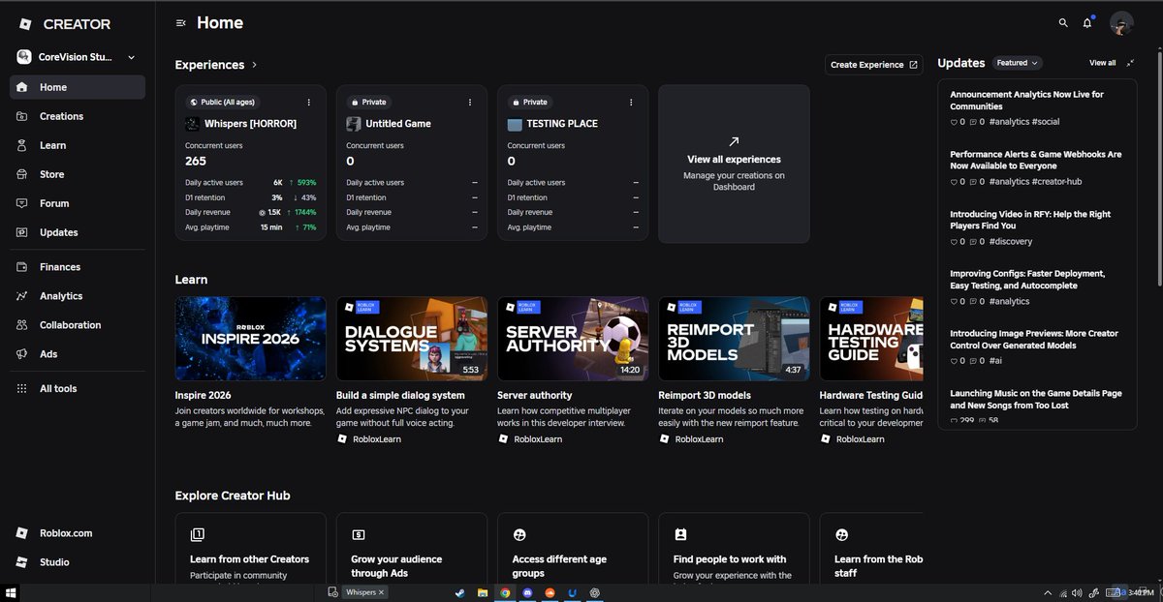
Task: Open Whispers [HORROR] experience title
Action: pos(250,124)
